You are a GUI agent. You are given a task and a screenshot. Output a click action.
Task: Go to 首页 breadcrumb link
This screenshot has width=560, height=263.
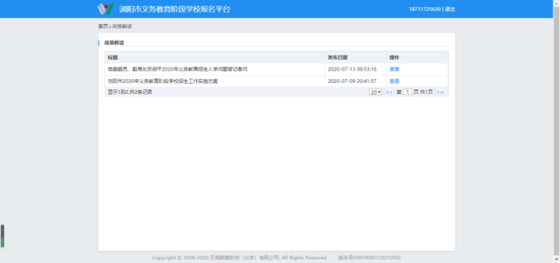103,26
